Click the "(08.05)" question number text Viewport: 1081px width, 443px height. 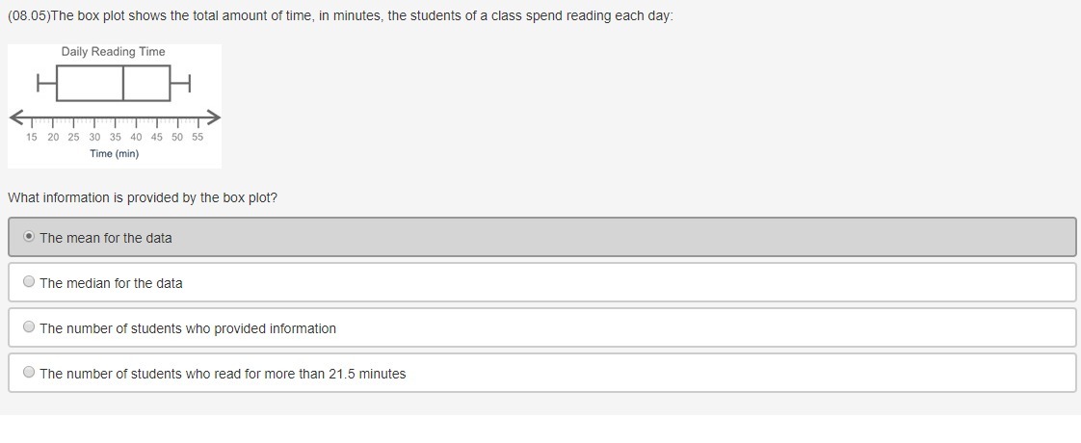click(28, 17)
